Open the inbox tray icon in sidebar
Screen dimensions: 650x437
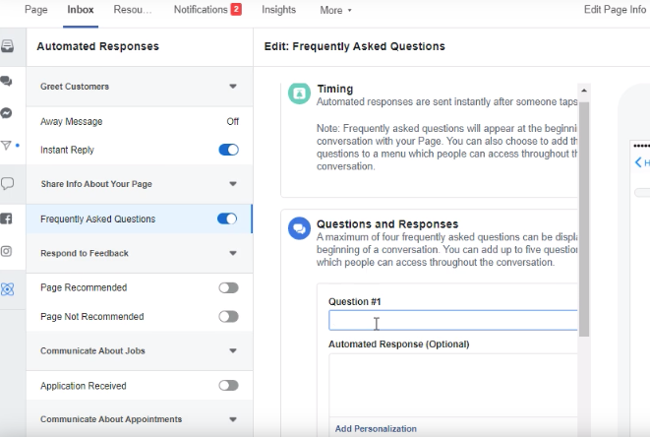pos(7,46)
